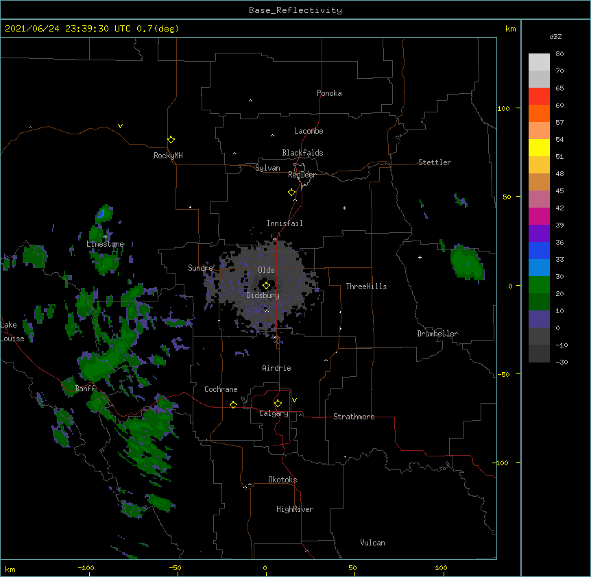
Task: Click the Sylvan label
Action: [267, 168]
